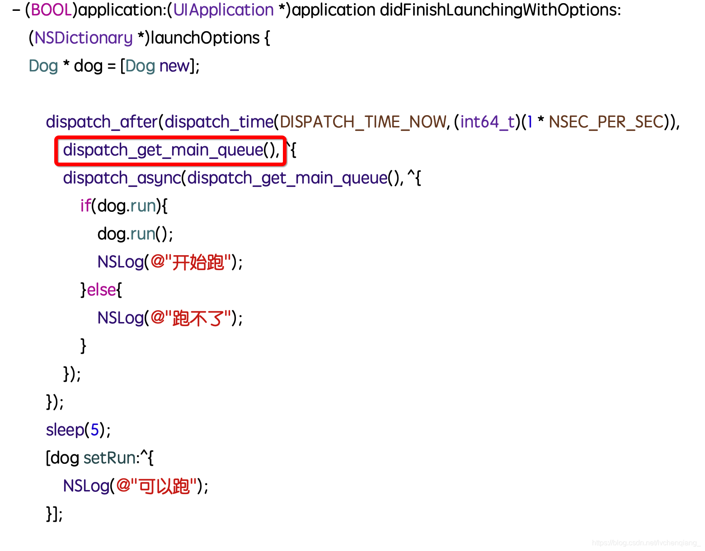This screenshot has width=705, height=551.
Task: Click the UIApplication type name
Action: tap(223, 10)
